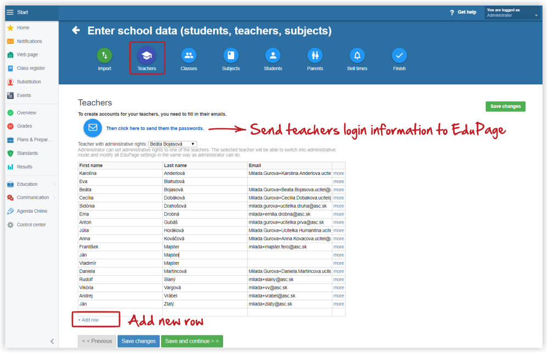Click last name cell 'Vargová'
The image size is (548, 353).
205,288
